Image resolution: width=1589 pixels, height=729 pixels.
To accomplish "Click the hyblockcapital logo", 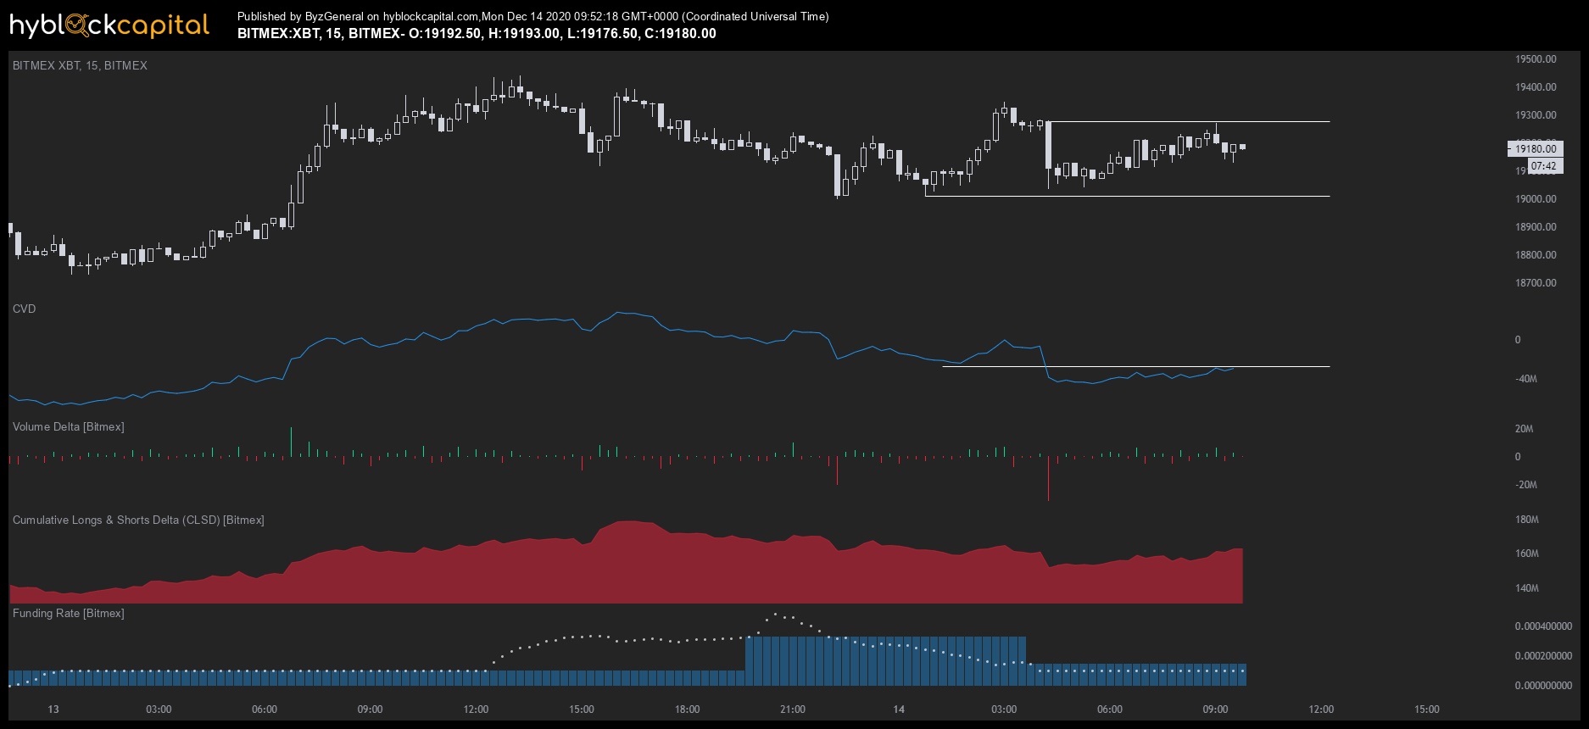I will point(109,25).
